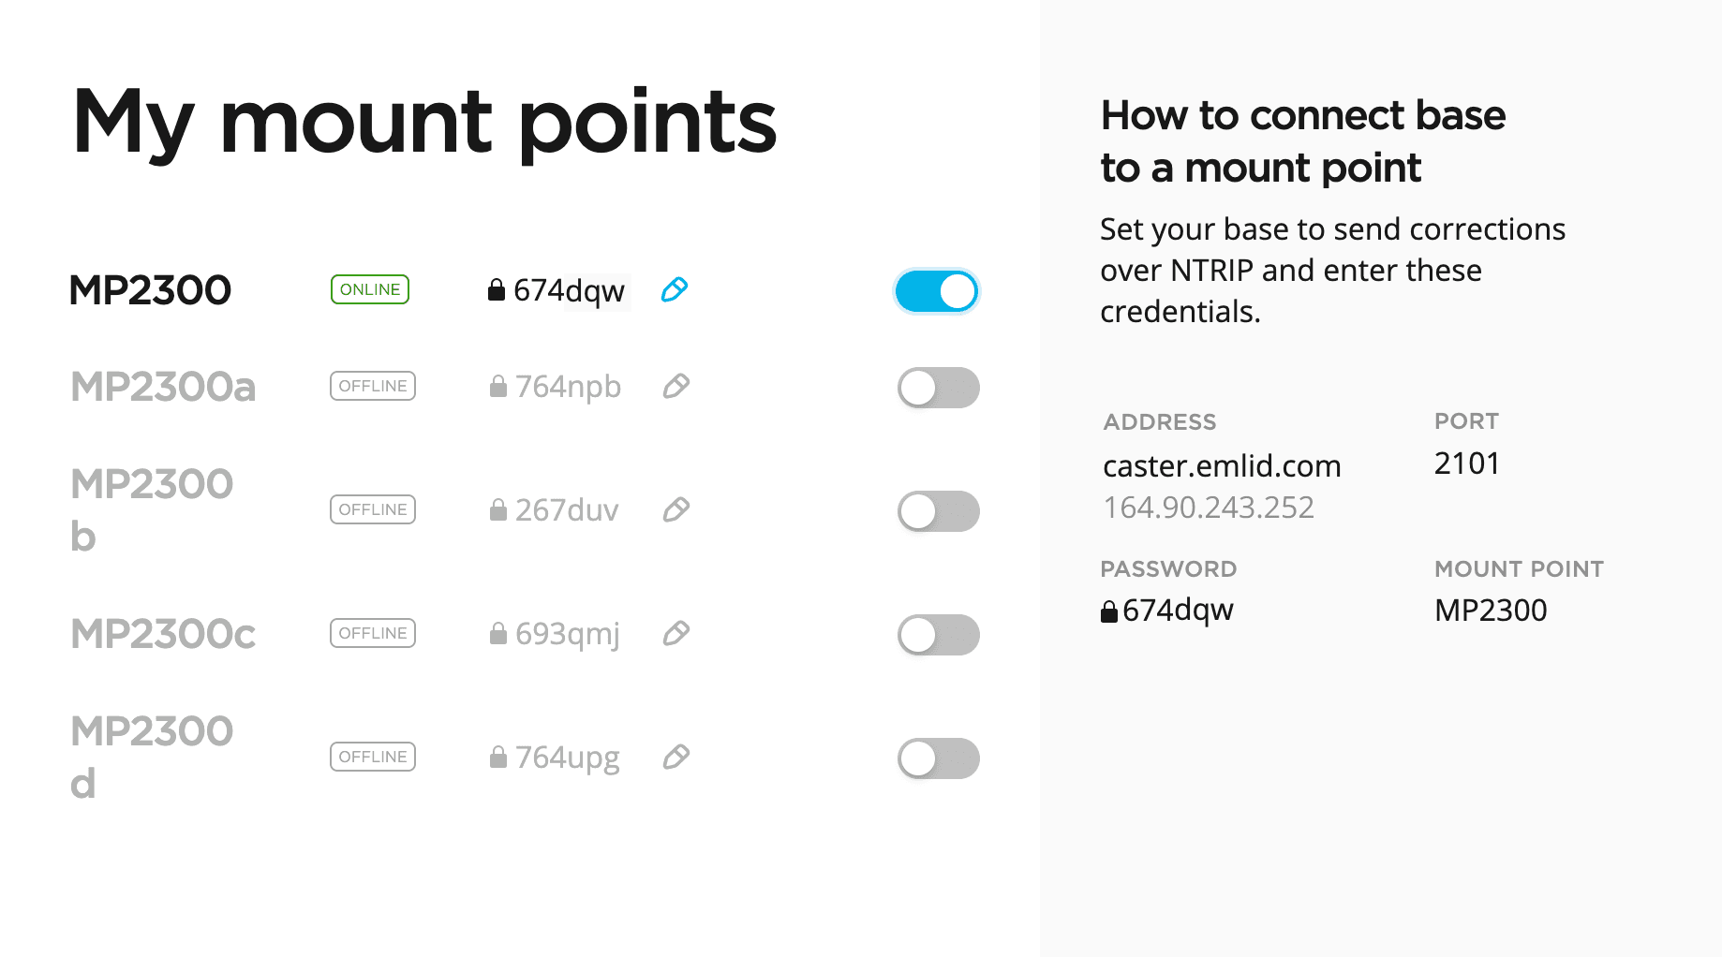1722x957 pixels.
Task: Click the ONLINE status badge
Action: (370, 289)
